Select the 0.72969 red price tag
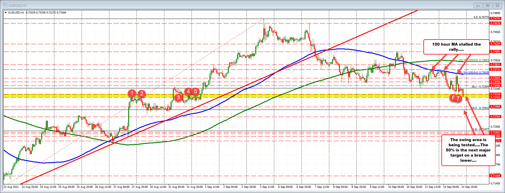The height and width of the screenshot is (193, 505). click(496, 107)
